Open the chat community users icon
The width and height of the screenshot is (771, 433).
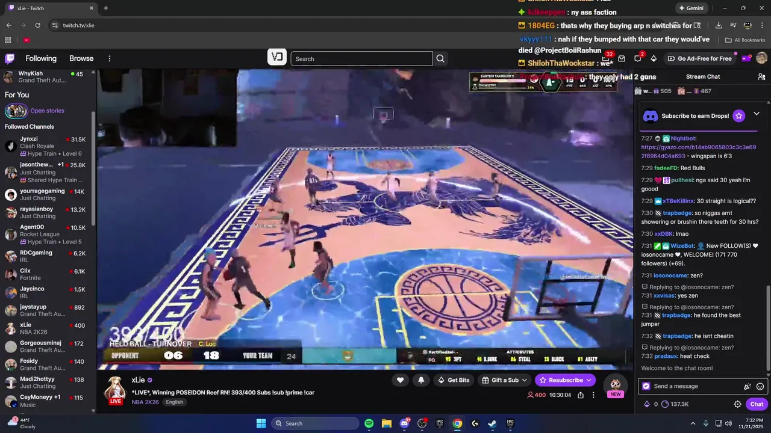click(x=761, y=76)
